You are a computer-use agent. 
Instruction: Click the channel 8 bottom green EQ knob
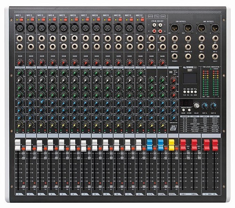click(x=96, y=95)
